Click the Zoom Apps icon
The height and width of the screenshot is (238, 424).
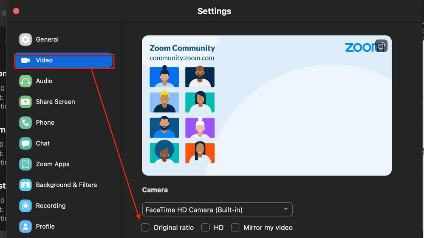tap(25, 164)
